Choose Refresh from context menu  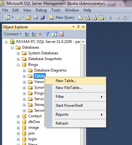[75, 123]
